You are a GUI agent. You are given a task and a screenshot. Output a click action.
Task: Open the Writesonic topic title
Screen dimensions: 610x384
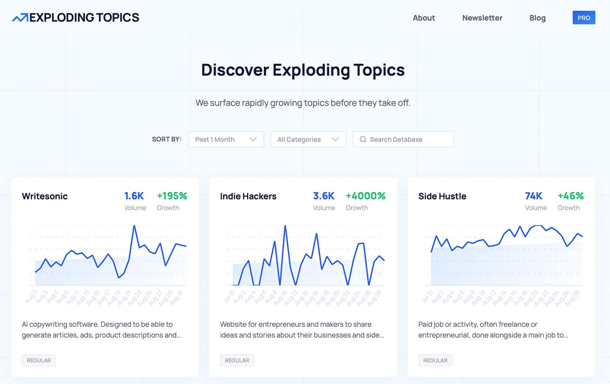[x=45, y=196]
